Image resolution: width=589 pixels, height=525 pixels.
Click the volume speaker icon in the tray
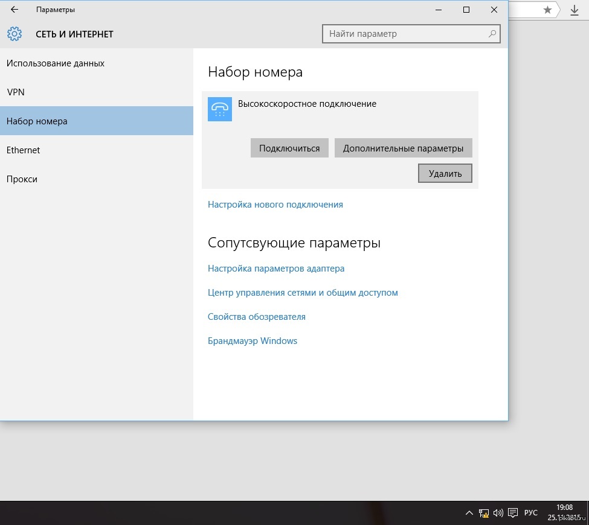[498, 513]
